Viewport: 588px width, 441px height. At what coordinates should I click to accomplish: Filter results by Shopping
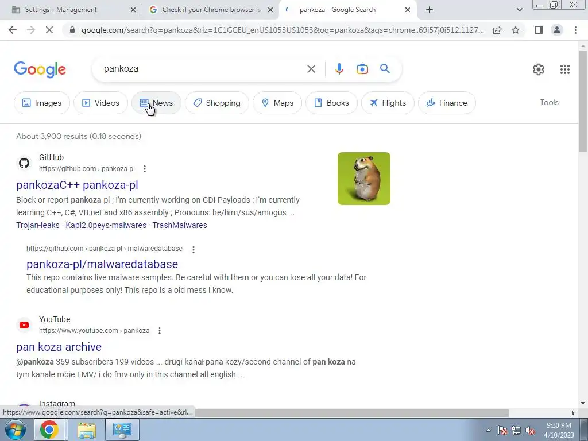pyautogui.click(x=216, y=103)
